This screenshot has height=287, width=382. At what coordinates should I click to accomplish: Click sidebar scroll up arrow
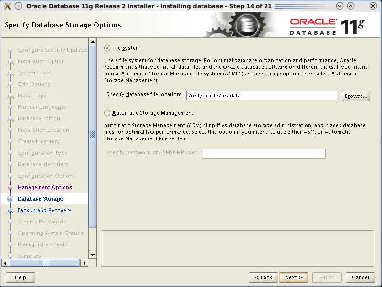pos(93,42)
